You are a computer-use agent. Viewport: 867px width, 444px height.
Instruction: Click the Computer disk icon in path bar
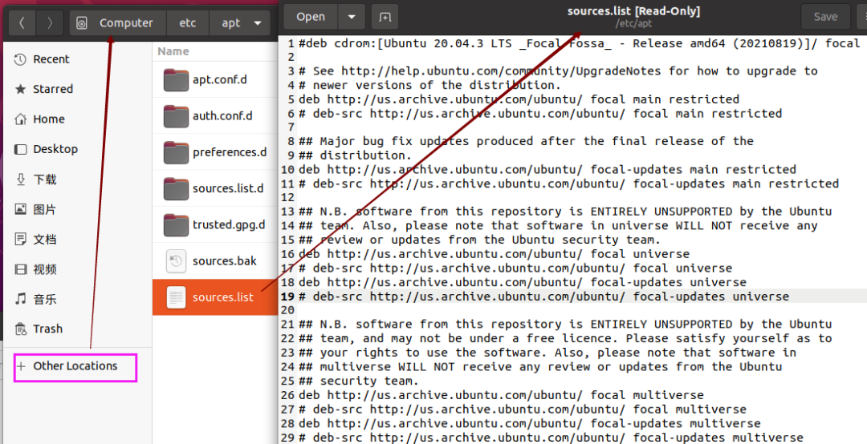(82, 23)
